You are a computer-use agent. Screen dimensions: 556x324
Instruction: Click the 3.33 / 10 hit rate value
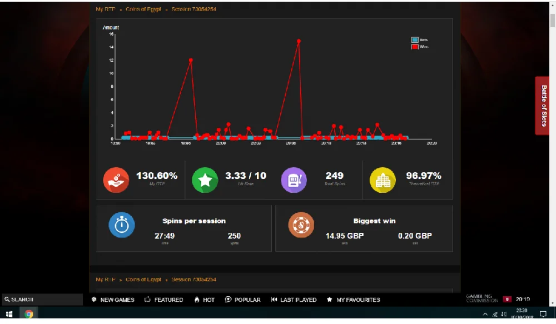[246, 176]
